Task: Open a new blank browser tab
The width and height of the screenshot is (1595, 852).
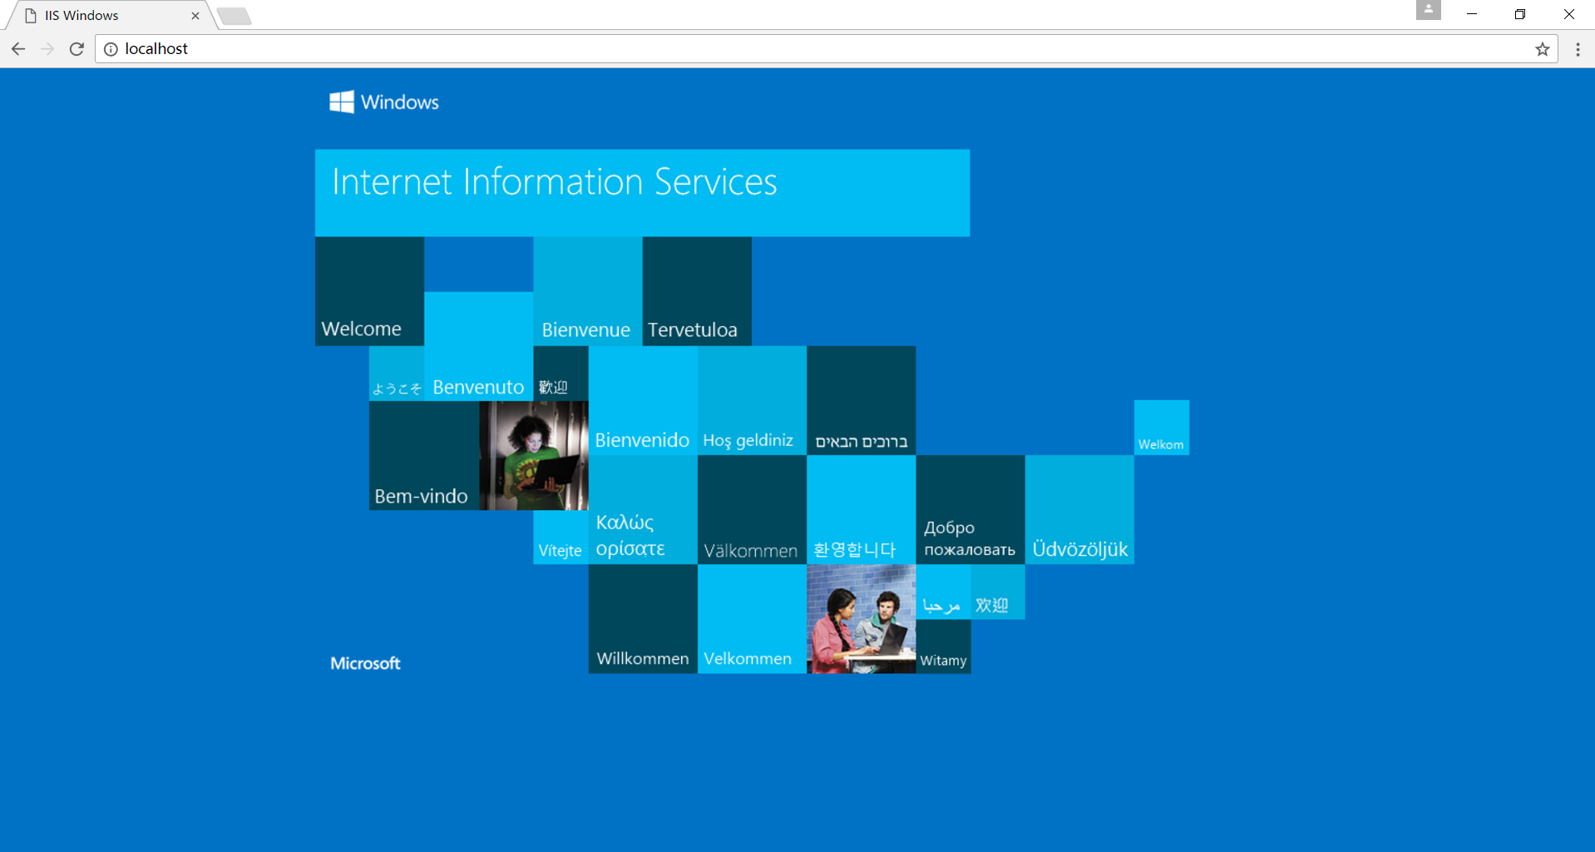Action: [x=235, y=15]
